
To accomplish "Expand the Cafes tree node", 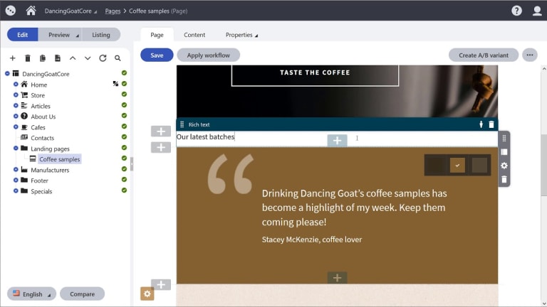I will coord(16,127).
